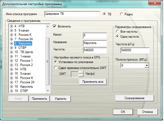
Task: Click the Имя списка программ text field
Action: [72, 14]
